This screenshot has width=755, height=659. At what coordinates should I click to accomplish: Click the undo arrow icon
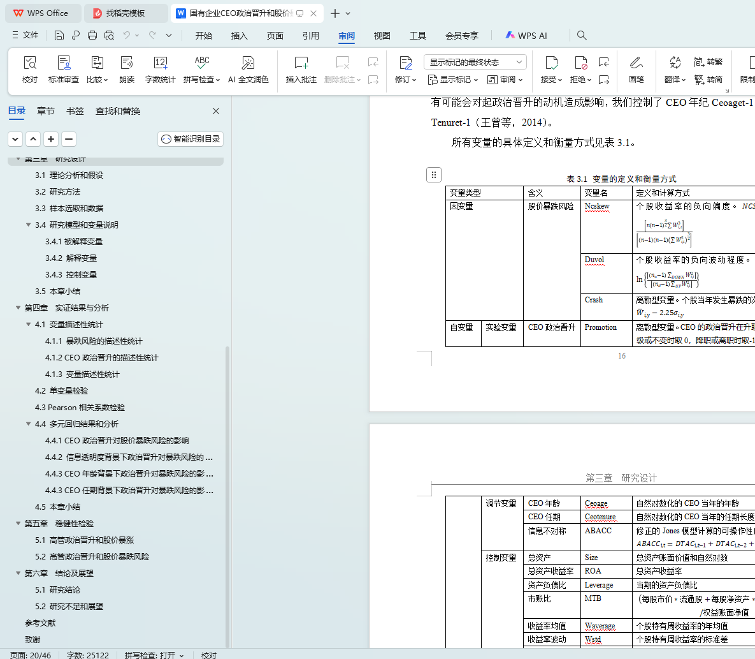click(x=127, y=35)
